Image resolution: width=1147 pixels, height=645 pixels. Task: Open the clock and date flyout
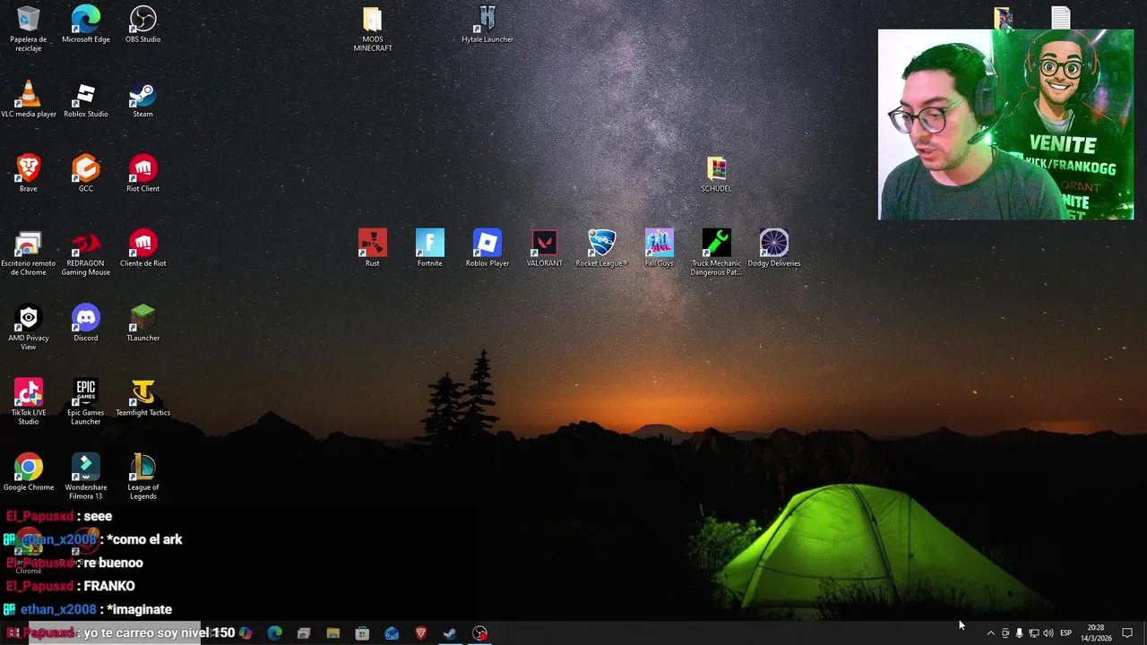tap(1095, 633)
